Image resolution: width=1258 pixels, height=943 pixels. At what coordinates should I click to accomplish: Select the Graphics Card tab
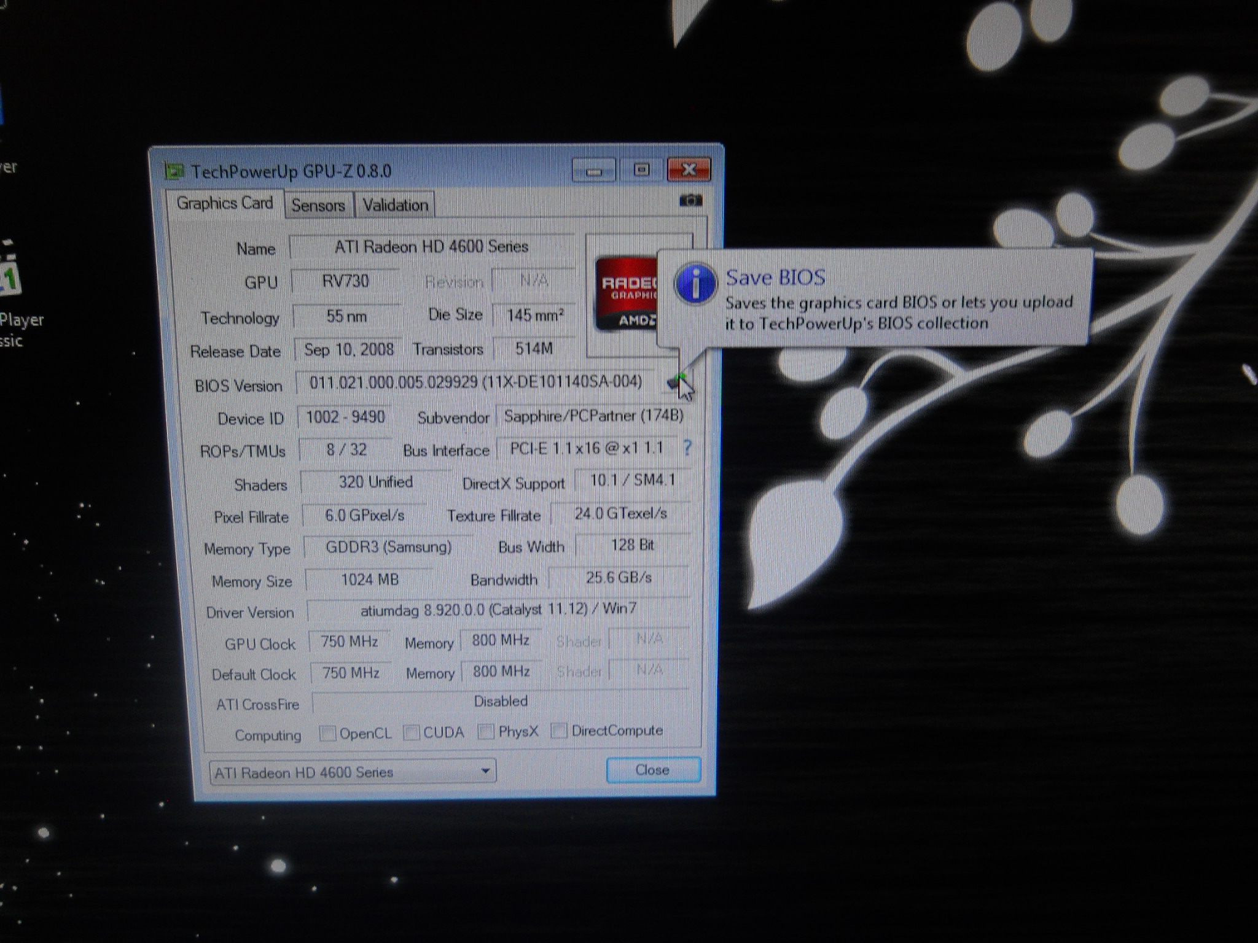click(224, 203)
